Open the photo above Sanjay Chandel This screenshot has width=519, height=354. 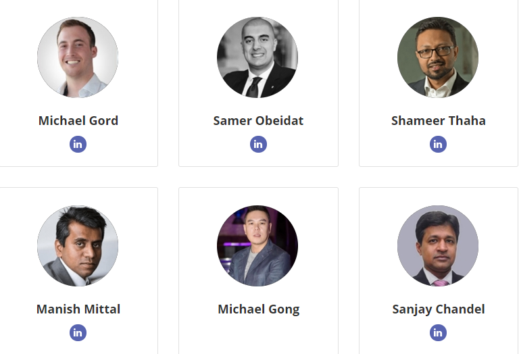[438, 246]
